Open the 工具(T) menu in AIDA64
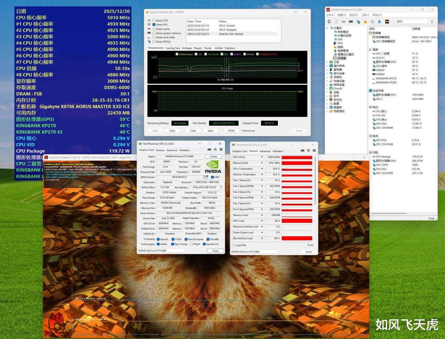 (x=365, y=15)
